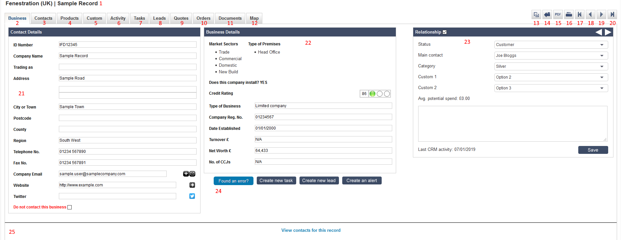Follow the View contacts for this record link
The height and width of the screenshot is (240, 621).
[311, 230]
